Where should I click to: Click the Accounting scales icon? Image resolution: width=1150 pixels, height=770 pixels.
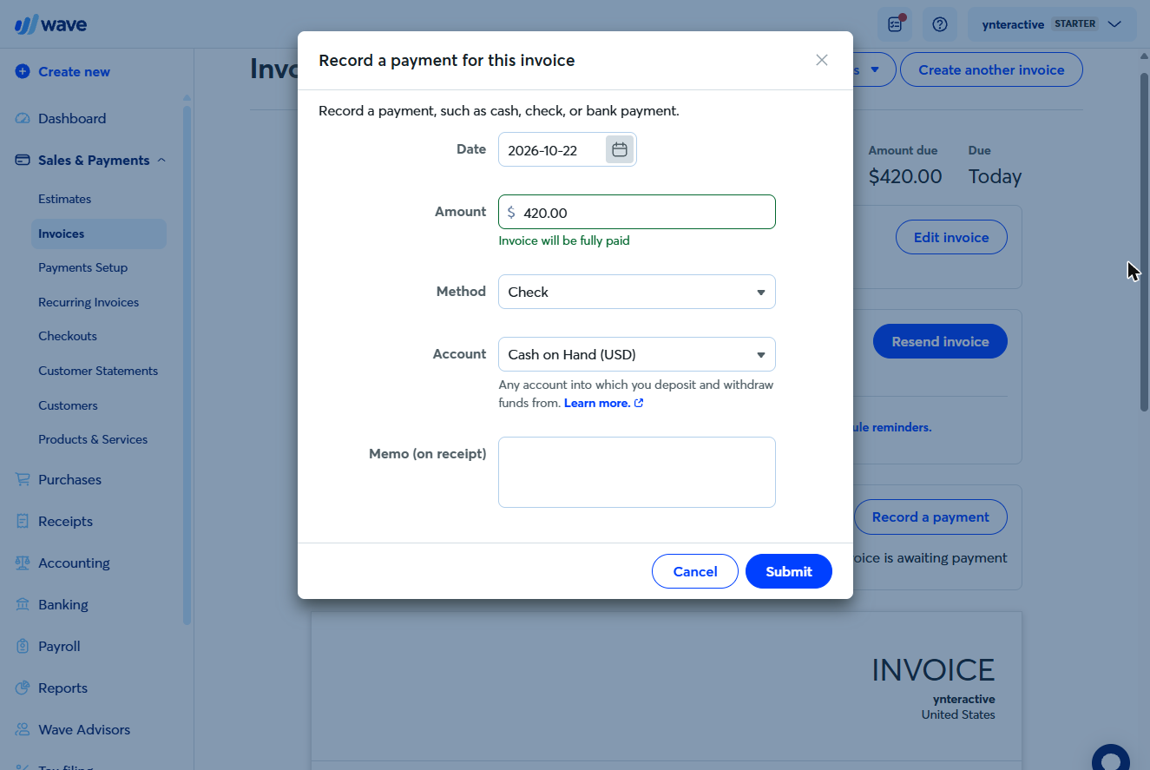[23, 563]
